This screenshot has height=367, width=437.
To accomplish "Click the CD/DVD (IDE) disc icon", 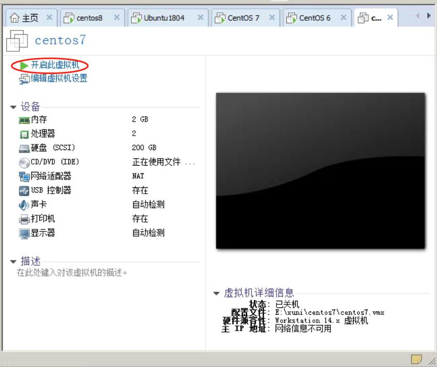I will tap(24, 163).
